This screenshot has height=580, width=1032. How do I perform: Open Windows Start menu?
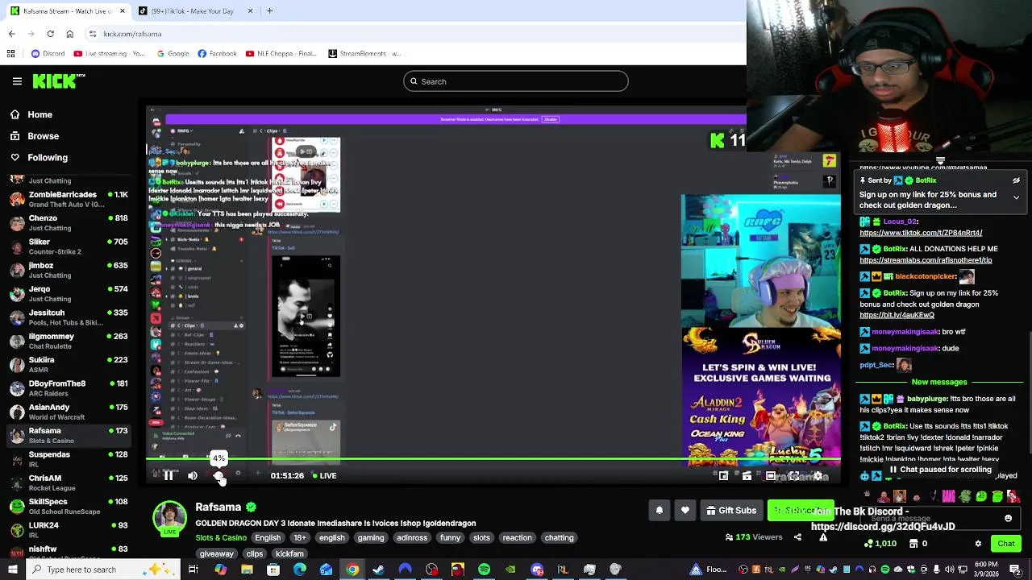[x=12, y=570]
